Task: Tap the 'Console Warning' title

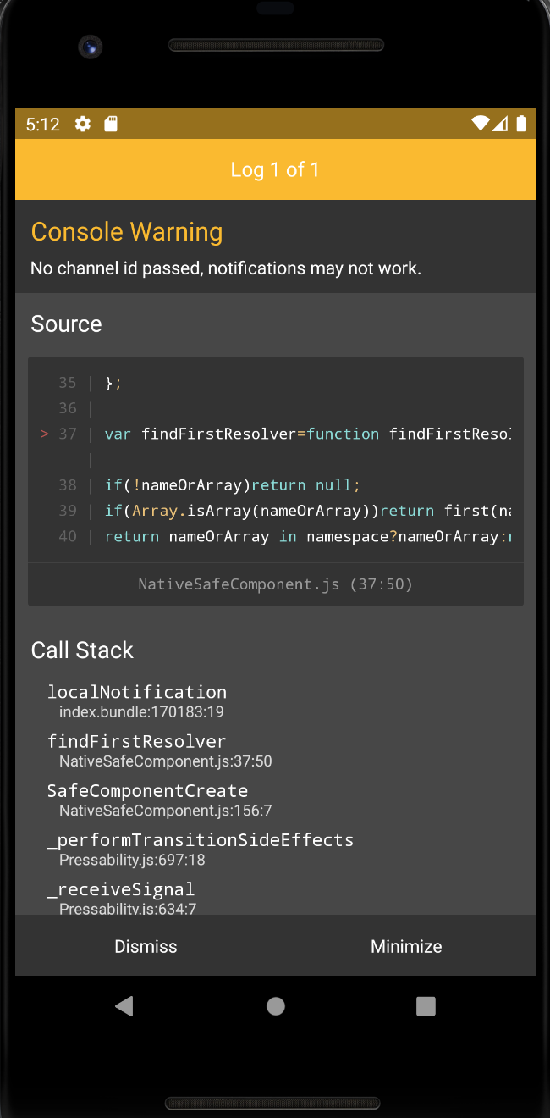Action: (127, 232)
